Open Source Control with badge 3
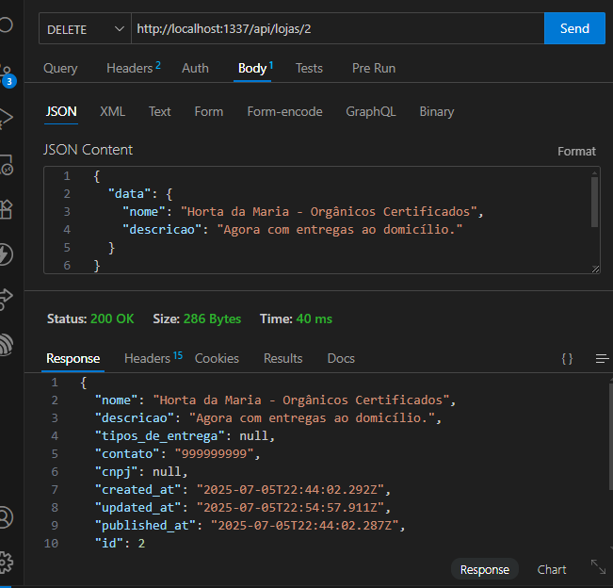Screen dimensions: 613x588 (7, 75)
